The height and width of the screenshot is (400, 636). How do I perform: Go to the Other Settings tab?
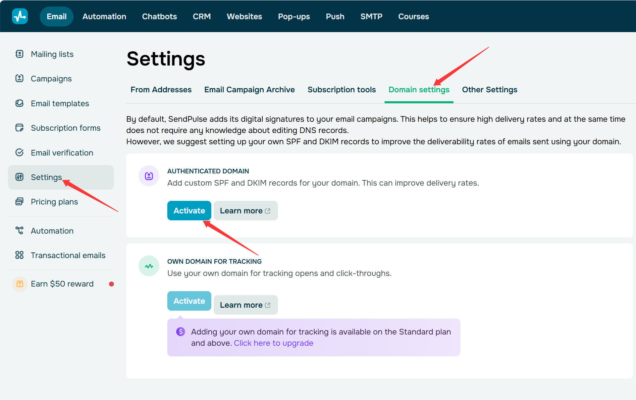point(490,90)
